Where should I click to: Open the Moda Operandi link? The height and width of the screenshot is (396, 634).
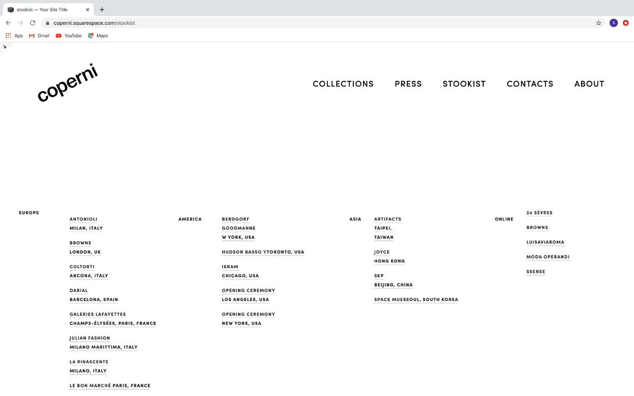tap(548, 258)
